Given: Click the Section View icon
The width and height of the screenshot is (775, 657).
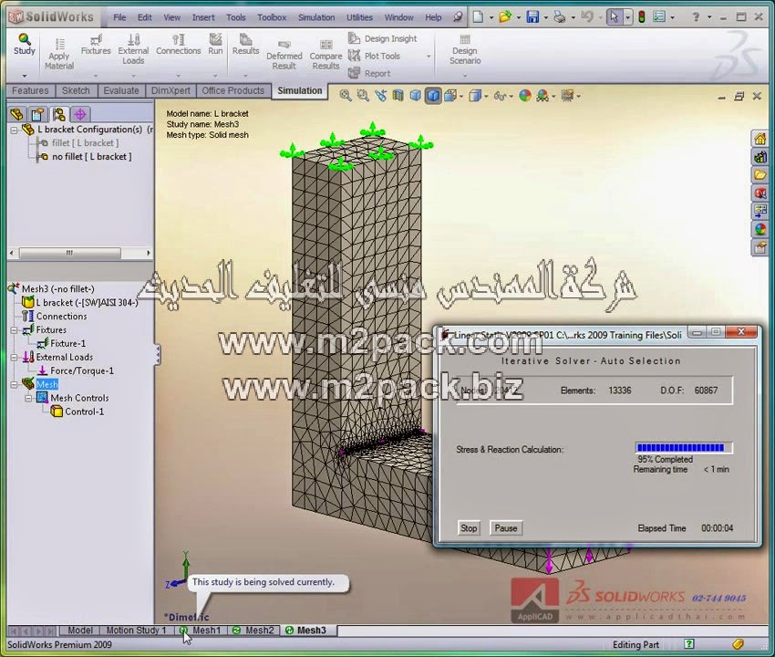Looking at the screenshot, I should [398, 96].
